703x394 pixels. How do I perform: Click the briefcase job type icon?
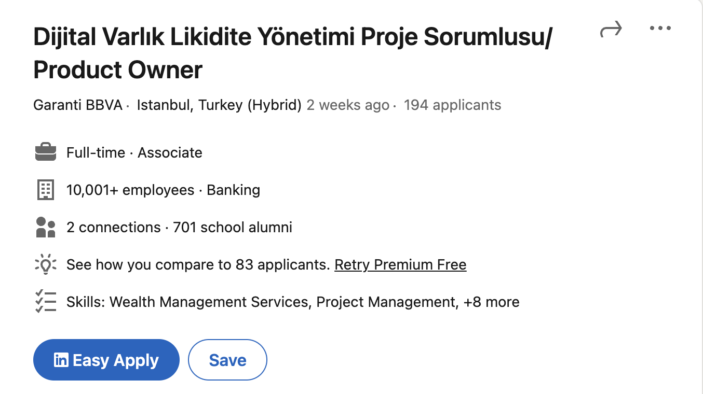(x=46, y=152)
